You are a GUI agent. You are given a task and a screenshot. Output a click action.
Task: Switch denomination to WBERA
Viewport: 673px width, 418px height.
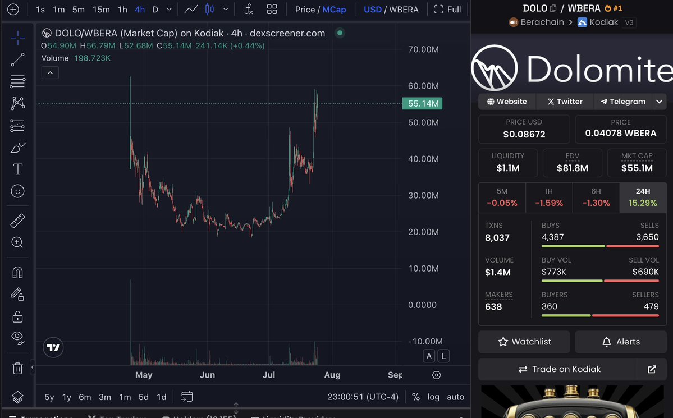[404, 10]
